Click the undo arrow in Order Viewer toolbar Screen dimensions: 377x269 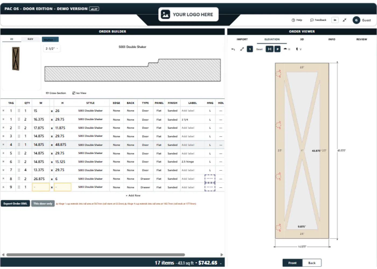233,49
